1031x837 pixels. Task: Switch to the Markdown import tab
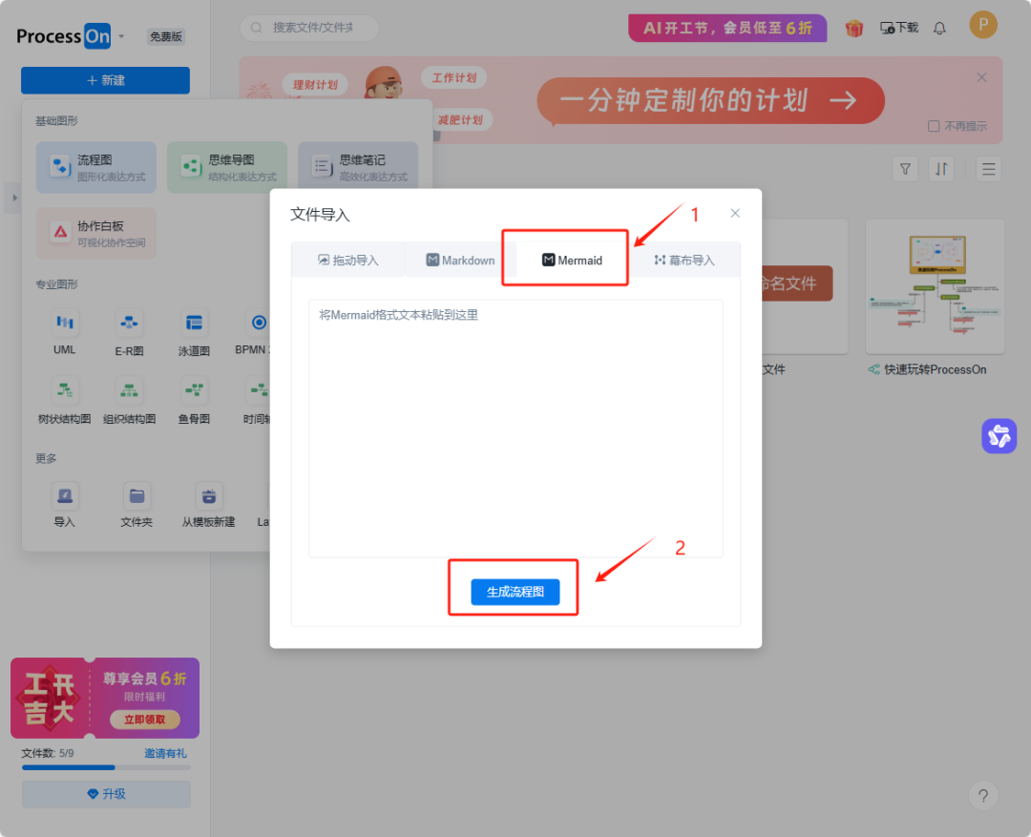click(461, 259)
